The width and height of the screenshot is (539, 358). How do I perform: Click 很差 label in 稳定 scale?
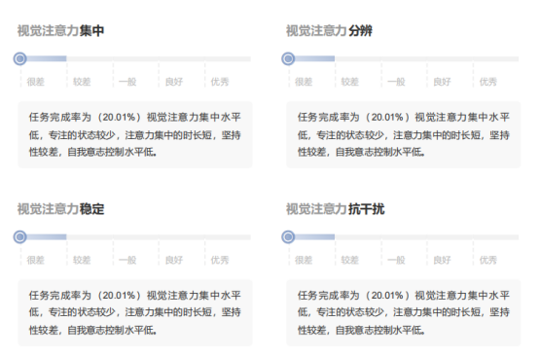coord(36,260)
